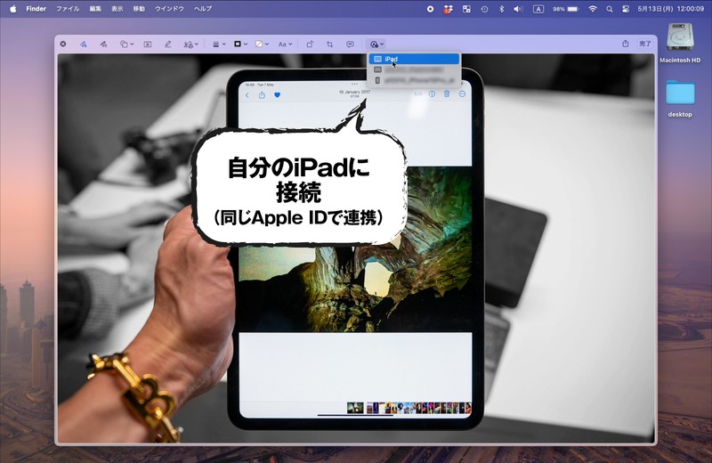This screenshot has height=463, width=712.
Task: Open the Shapes tool menu
Action: [x=126, y=44]
